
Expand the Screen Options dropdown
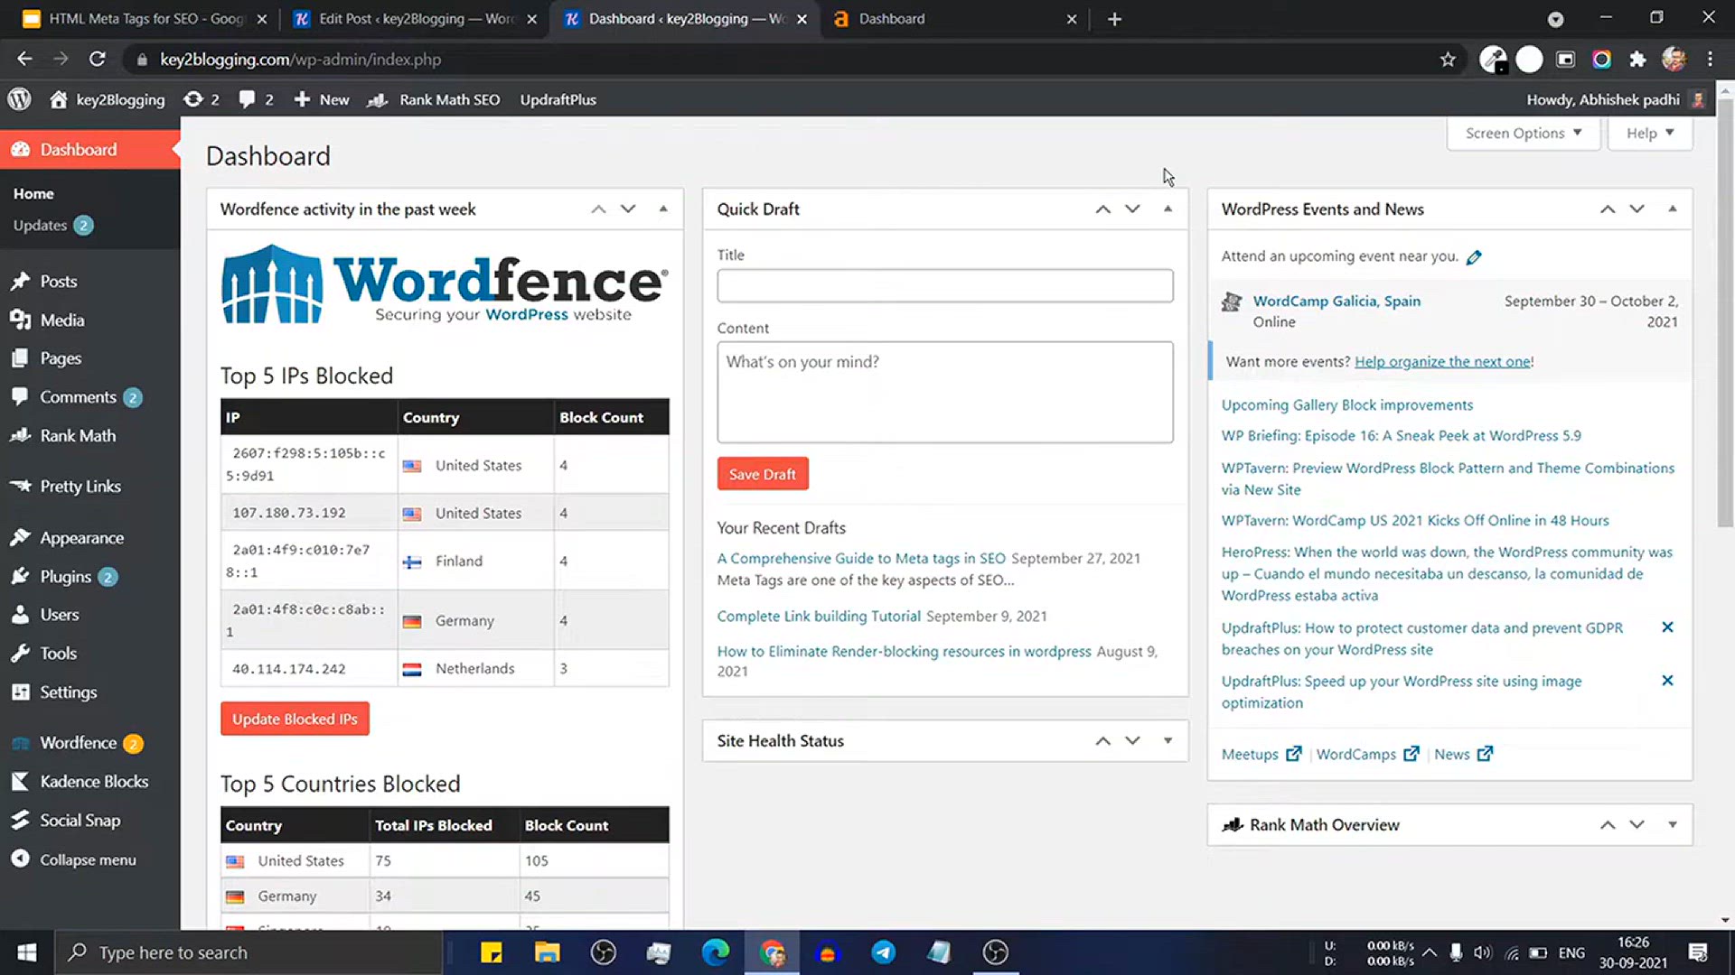(x=1524, y=133)
